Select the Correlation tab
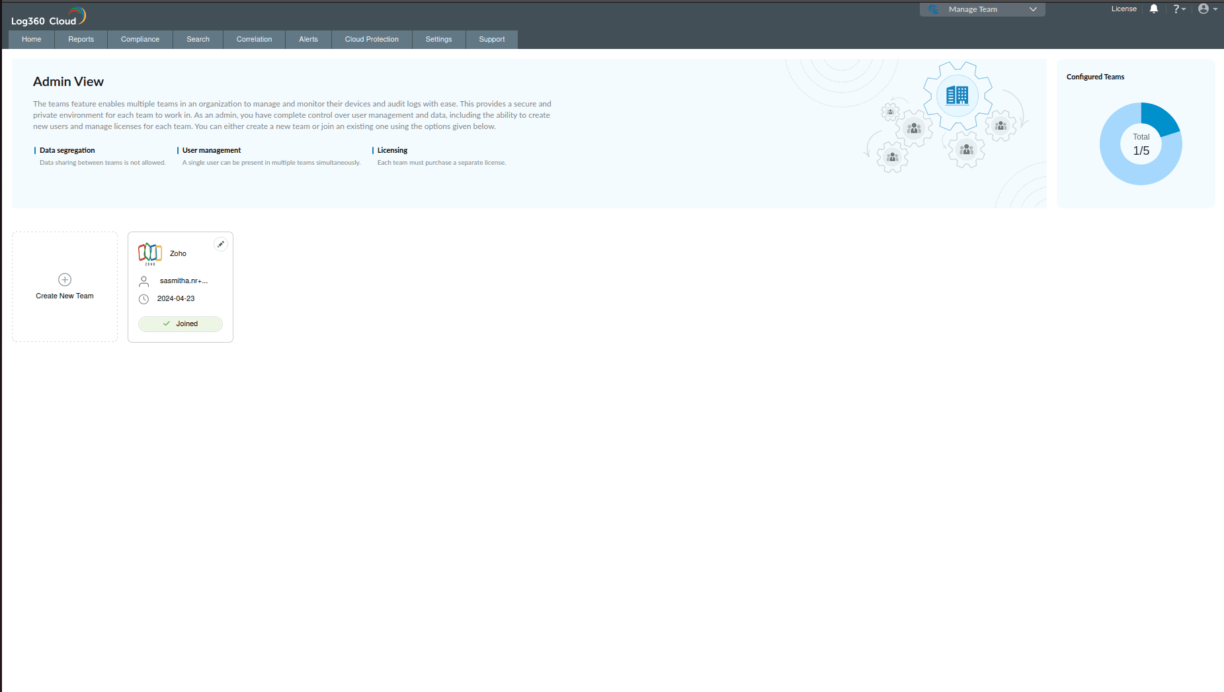 [255, 40]
